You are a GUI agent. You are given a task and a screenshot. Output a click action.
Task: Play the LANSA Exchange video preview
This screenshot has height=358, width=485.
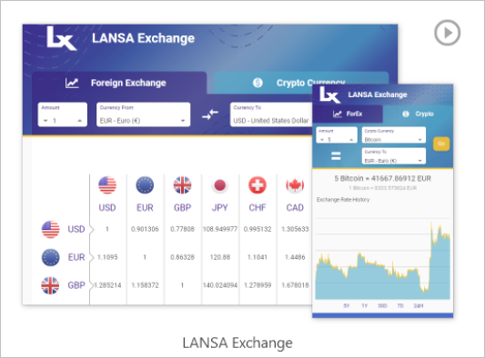pyautogui.click(x=447, y=33)
